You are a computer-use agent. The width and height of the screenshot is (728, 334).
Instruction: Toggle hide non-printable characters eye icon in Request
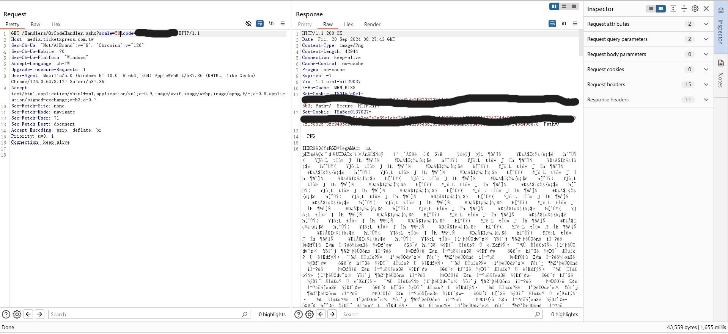(x=248, y=24)
